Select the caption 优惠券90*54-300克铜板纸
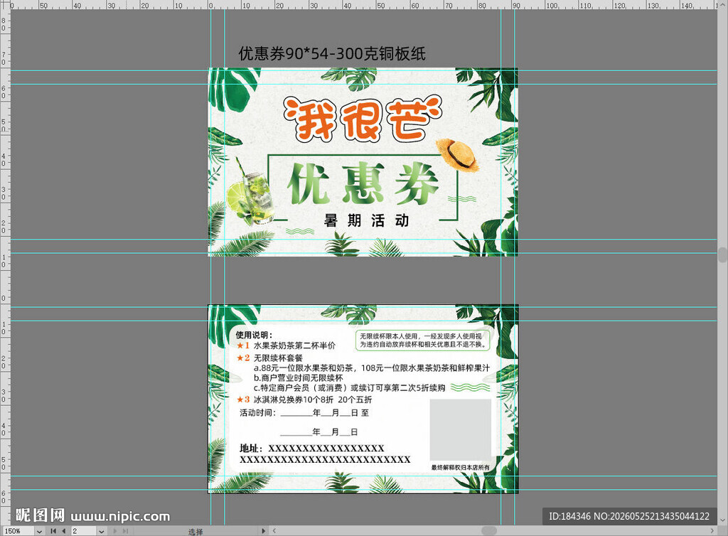The image size is (728, 536). pyautogui.click(x=332, y=53)
